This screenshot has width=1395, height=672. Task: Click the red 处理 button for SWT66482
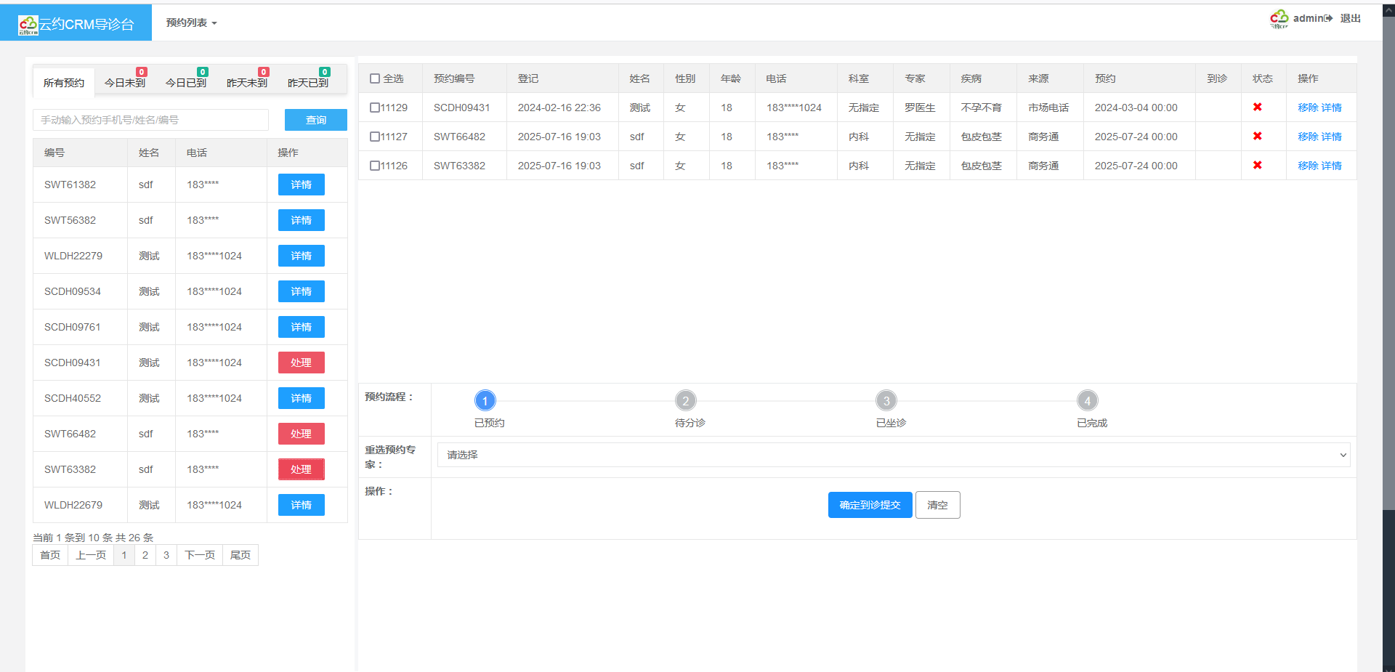tap(301, 434)
